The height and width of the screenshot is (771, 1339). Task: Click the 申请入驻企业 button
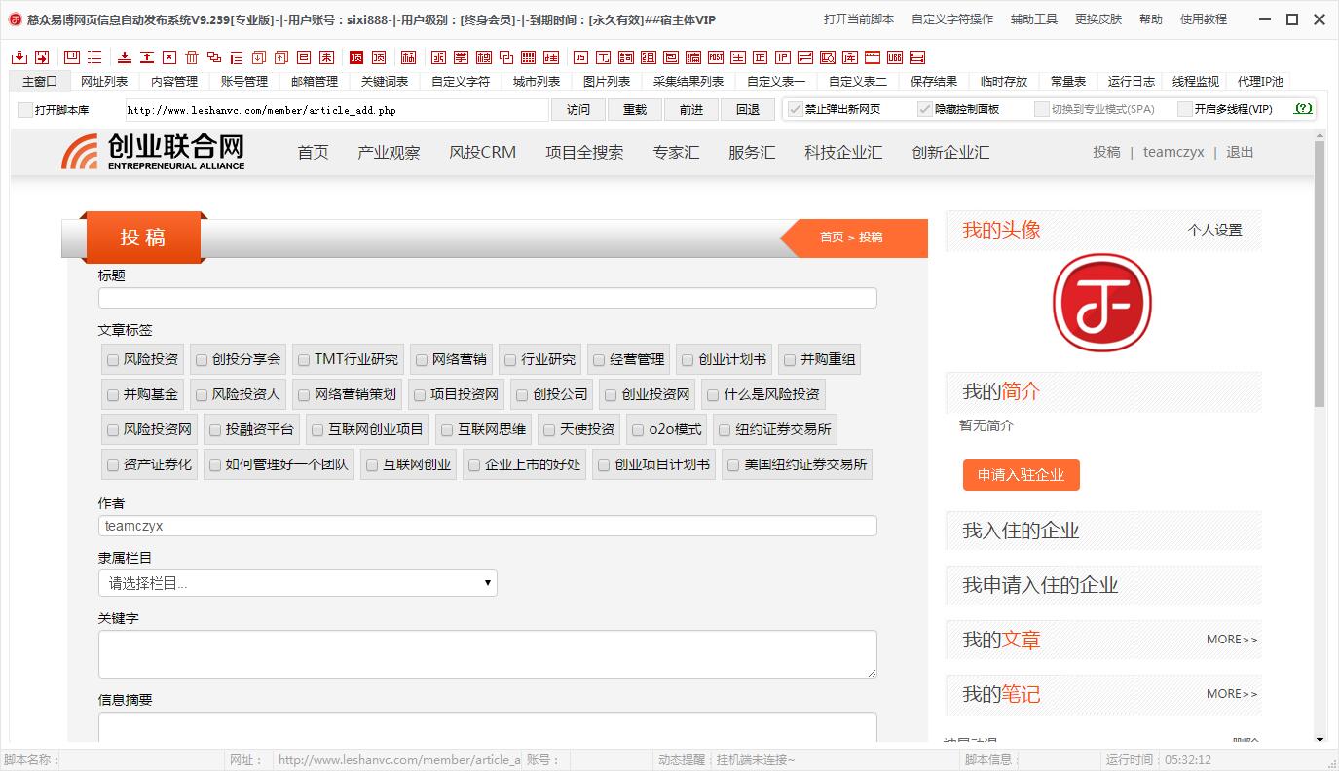click(x=1021, y=475)
